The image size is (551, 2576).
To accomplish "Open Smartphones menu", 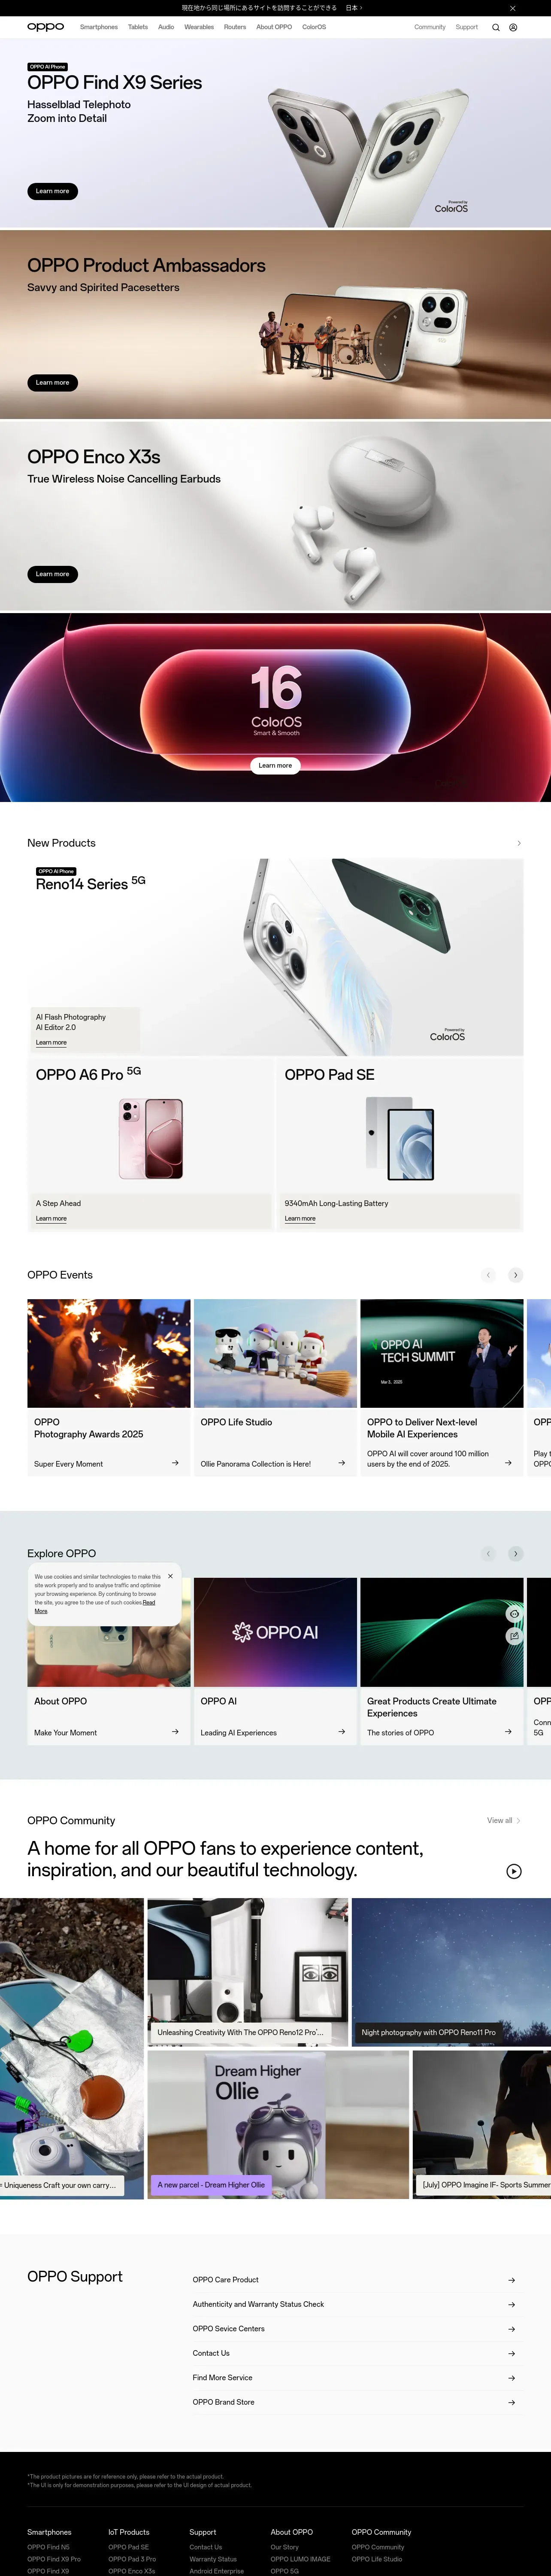I will pos(99,27).
